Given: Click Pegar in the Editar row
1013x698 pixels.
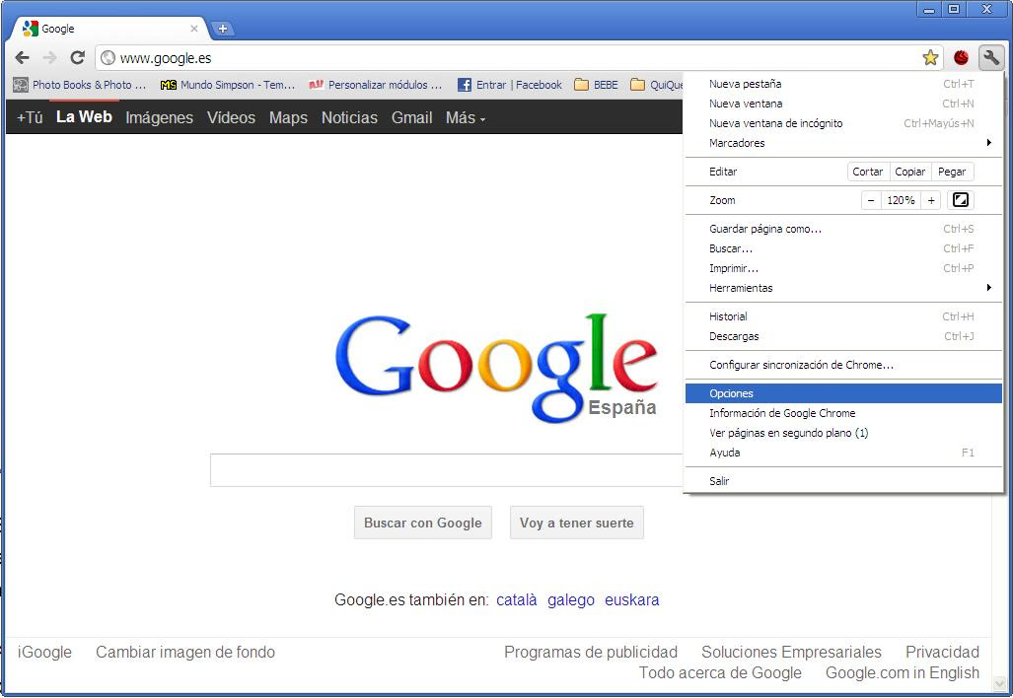Looking at the screenshot, I should coord(952,172).
